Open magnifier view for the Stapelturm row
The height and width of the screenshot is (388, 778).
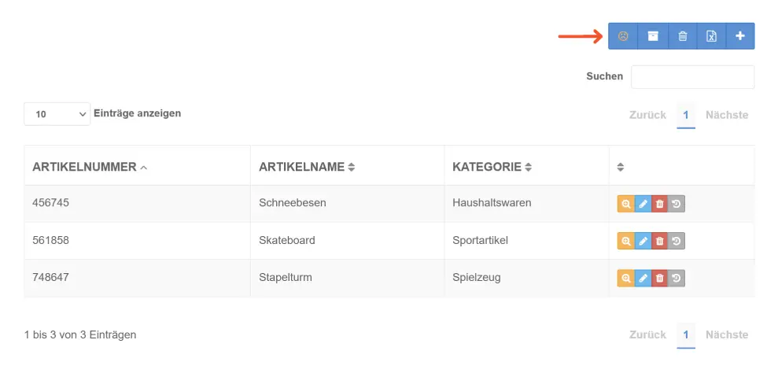tap(625, 278)
